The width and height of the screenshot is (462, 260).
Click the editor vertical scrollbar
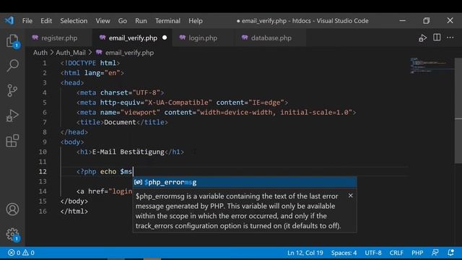tap(458, 110)
